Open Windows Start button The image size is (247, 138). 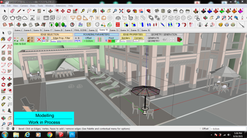pyautogui.click(x=5, y=135)
